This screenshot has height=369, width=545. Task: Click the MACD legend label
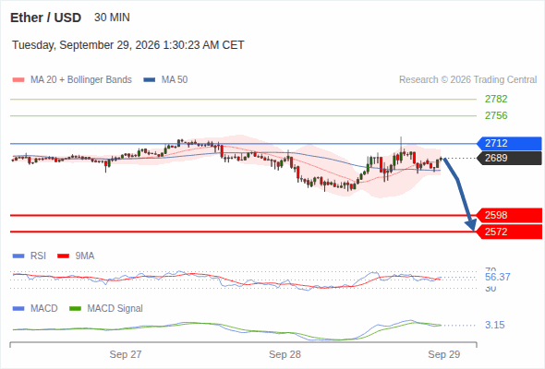coord(43,308)
